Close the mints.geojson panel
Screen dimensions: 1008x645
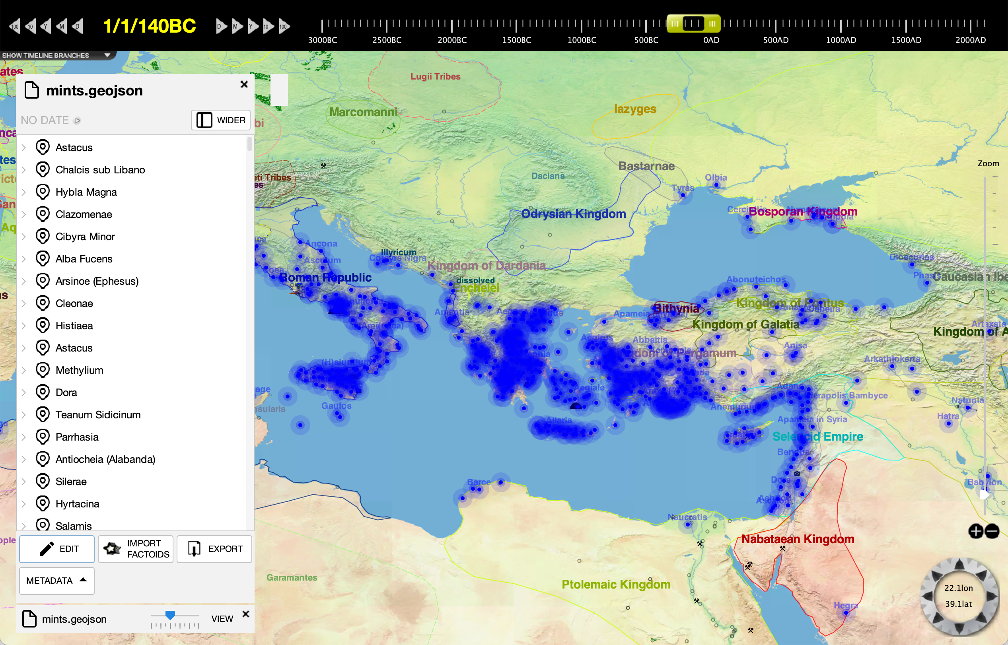click(x=244, y=84)
